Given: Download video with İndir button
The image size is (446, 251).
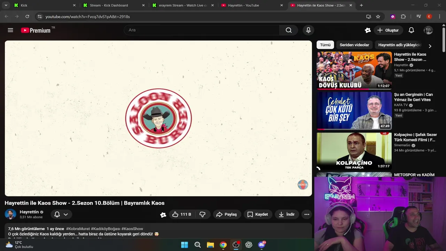Looking at the screenshot, I should (x=287, y=214).
